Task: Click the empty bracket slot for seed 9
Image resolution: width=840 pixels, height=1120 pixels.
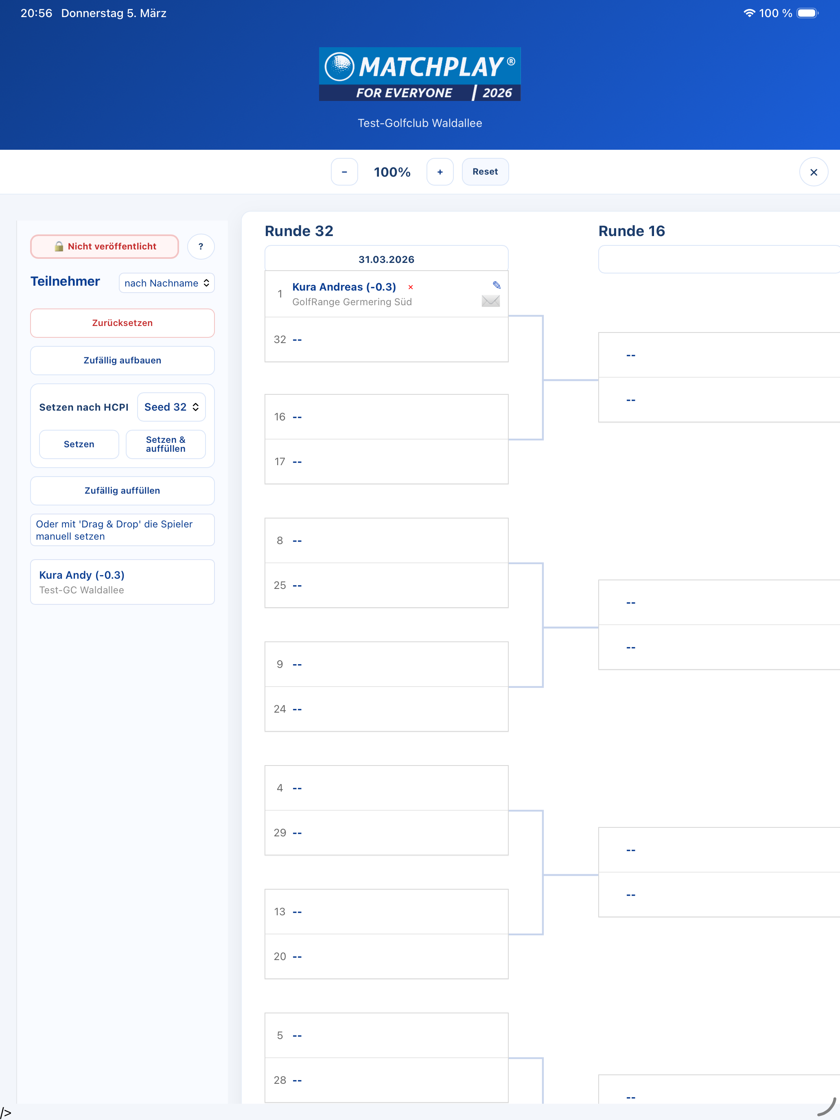Action: pyautogui.click(x=386, y=664)
